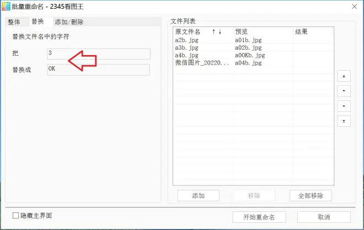Close the batch rename dialog
Image resolution: width=364 pixels, height=230 pixels.
click(354, 6)
